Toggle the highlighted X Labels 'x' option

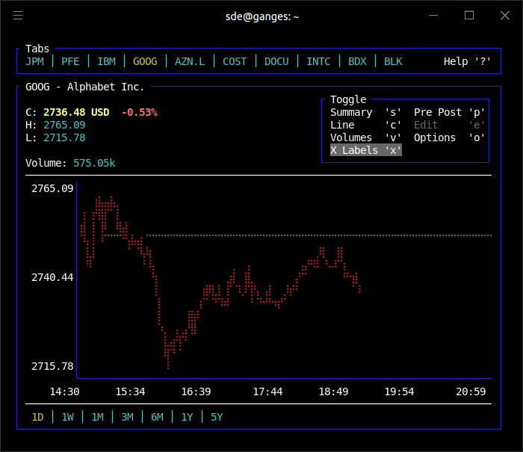pyautogui.click(x=366, y=150)
